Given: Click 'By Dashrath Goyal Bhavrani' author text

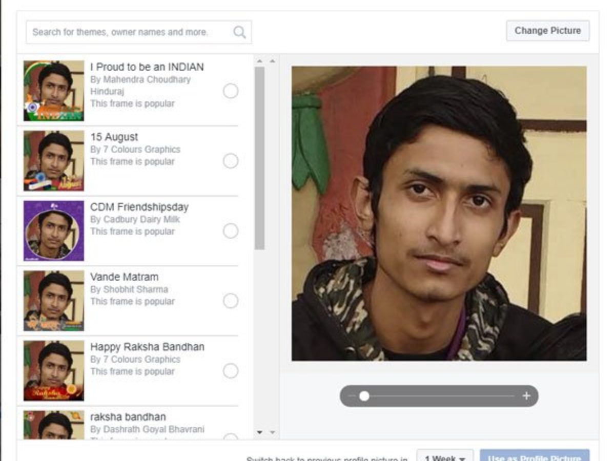Looking at the screenshot, I should [147, 429].
